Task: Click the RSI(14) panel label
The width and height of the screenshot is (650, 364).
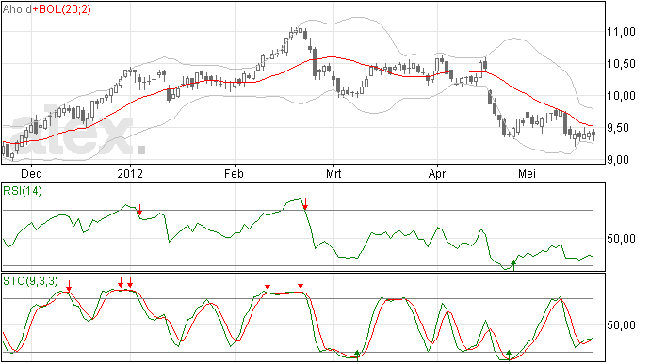Action: (x=23, y=191)
